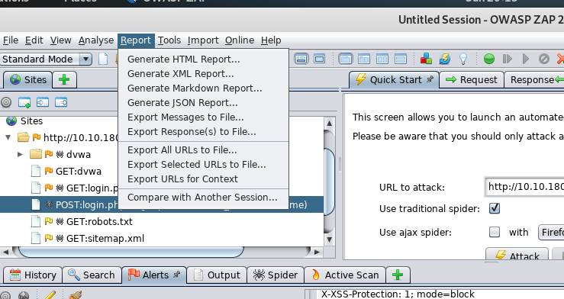Image resolution: width=564 pixels, height=299 pixels.
Task: Enable the Use ajax spider checkbox
Action: tap(495, 232)
